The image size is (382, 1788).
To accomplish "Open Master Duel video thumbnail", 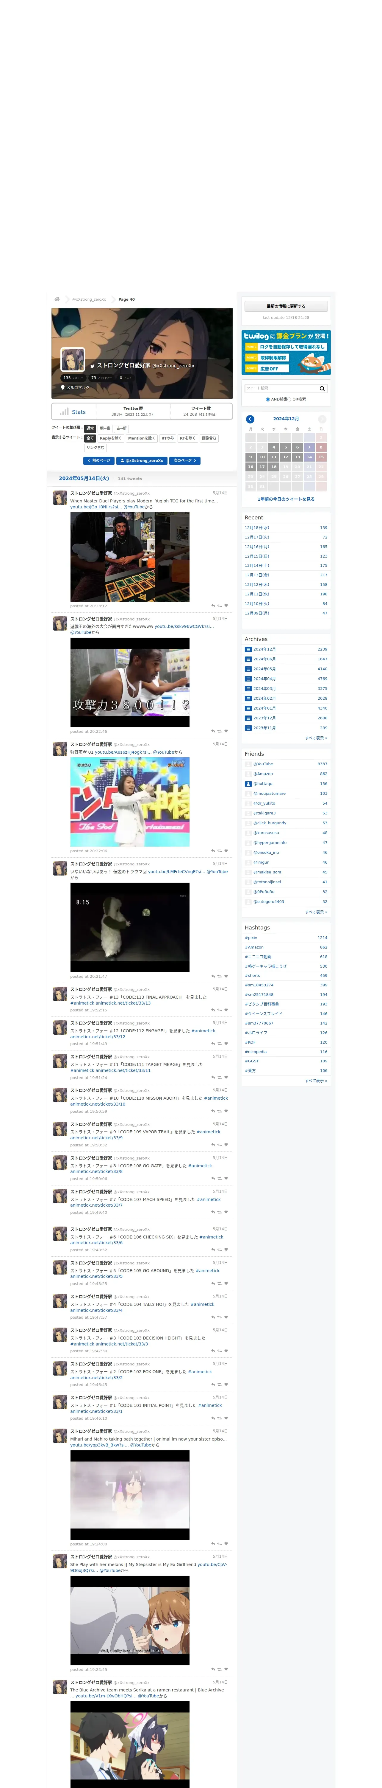I will (x=130, y=557).
